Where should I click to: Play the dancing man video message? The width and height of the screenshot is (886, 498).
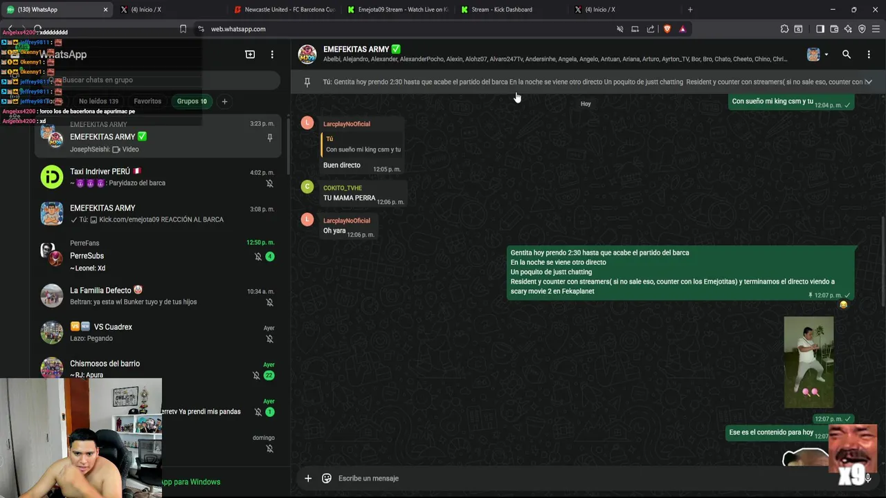coord(808,361)
